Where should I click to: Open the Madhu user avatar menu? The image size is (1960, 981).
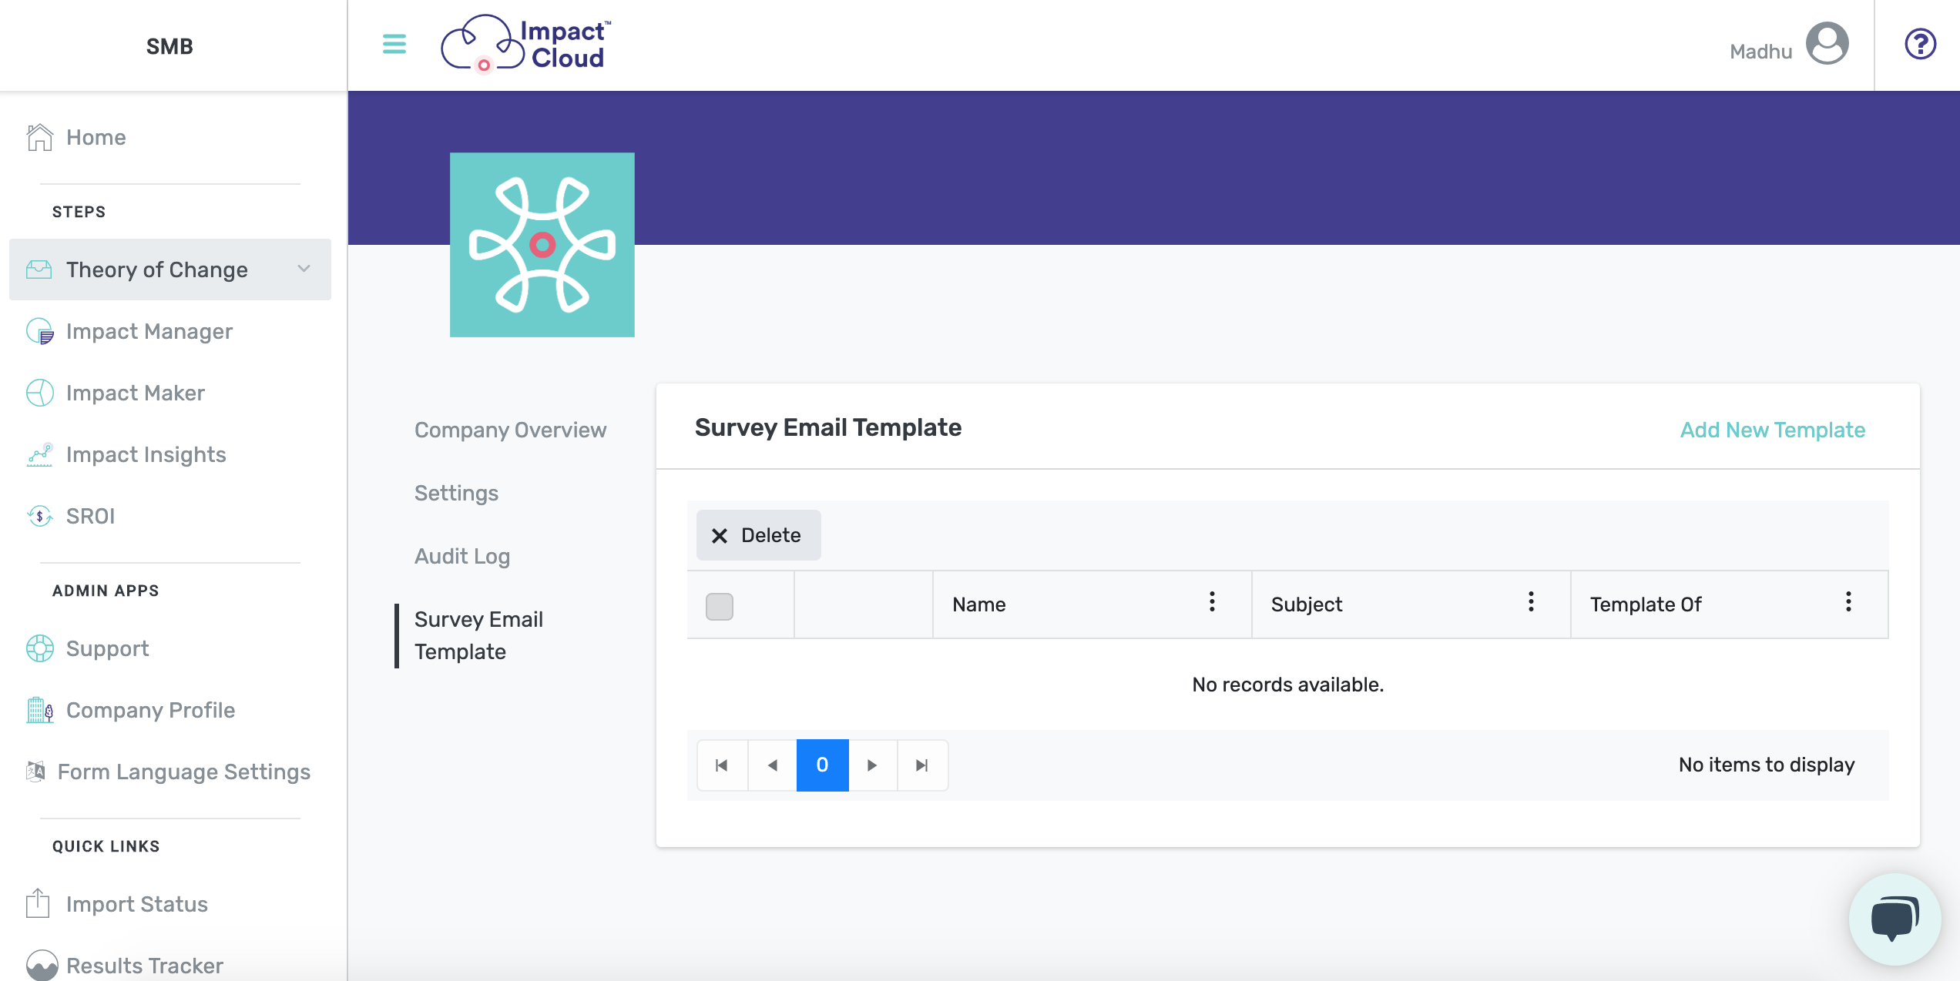tap(1827, 44)
